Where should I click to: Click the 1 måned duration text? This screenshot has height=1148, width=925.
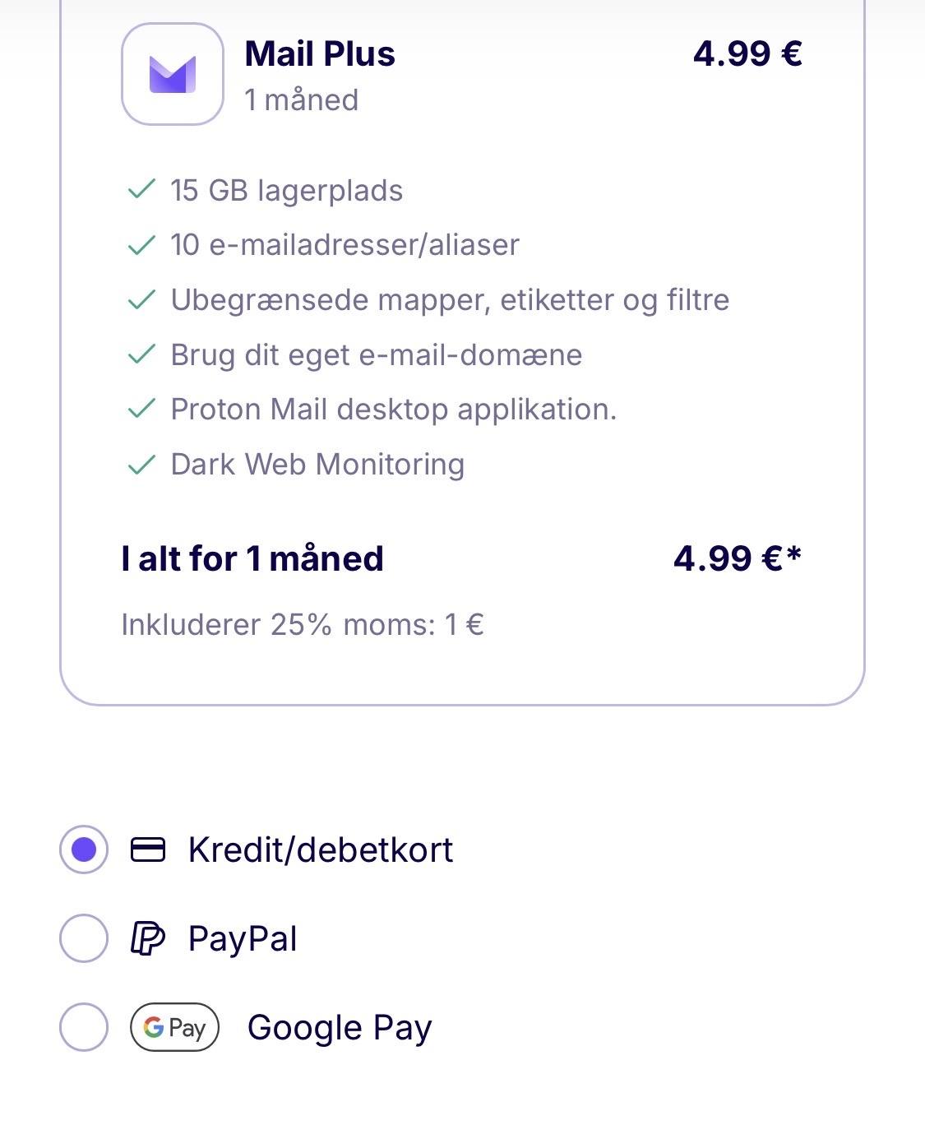pyautogui.click(x=302, y=100)
